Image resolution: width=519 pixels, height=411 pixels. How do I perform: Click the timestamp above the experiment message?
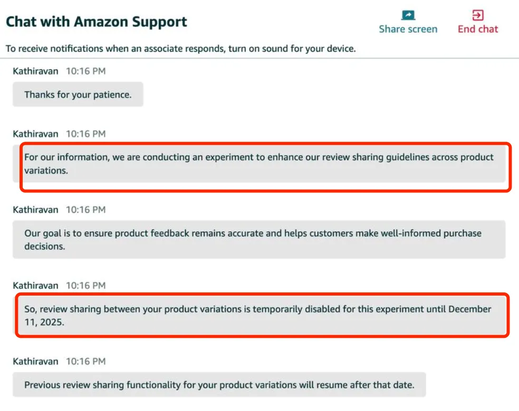pyautogui.click(x=85, y=134)
